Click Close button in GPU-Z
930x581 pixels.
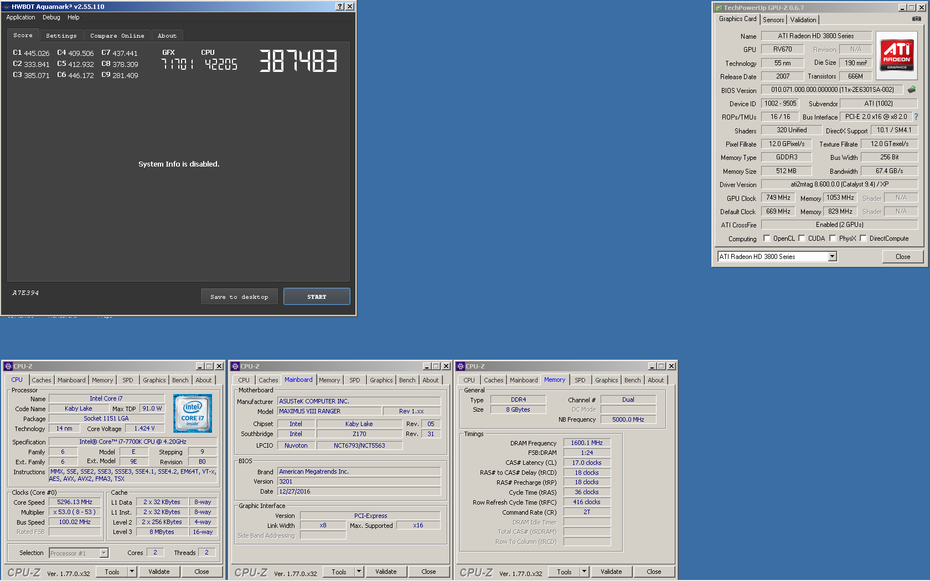point(903,256)
